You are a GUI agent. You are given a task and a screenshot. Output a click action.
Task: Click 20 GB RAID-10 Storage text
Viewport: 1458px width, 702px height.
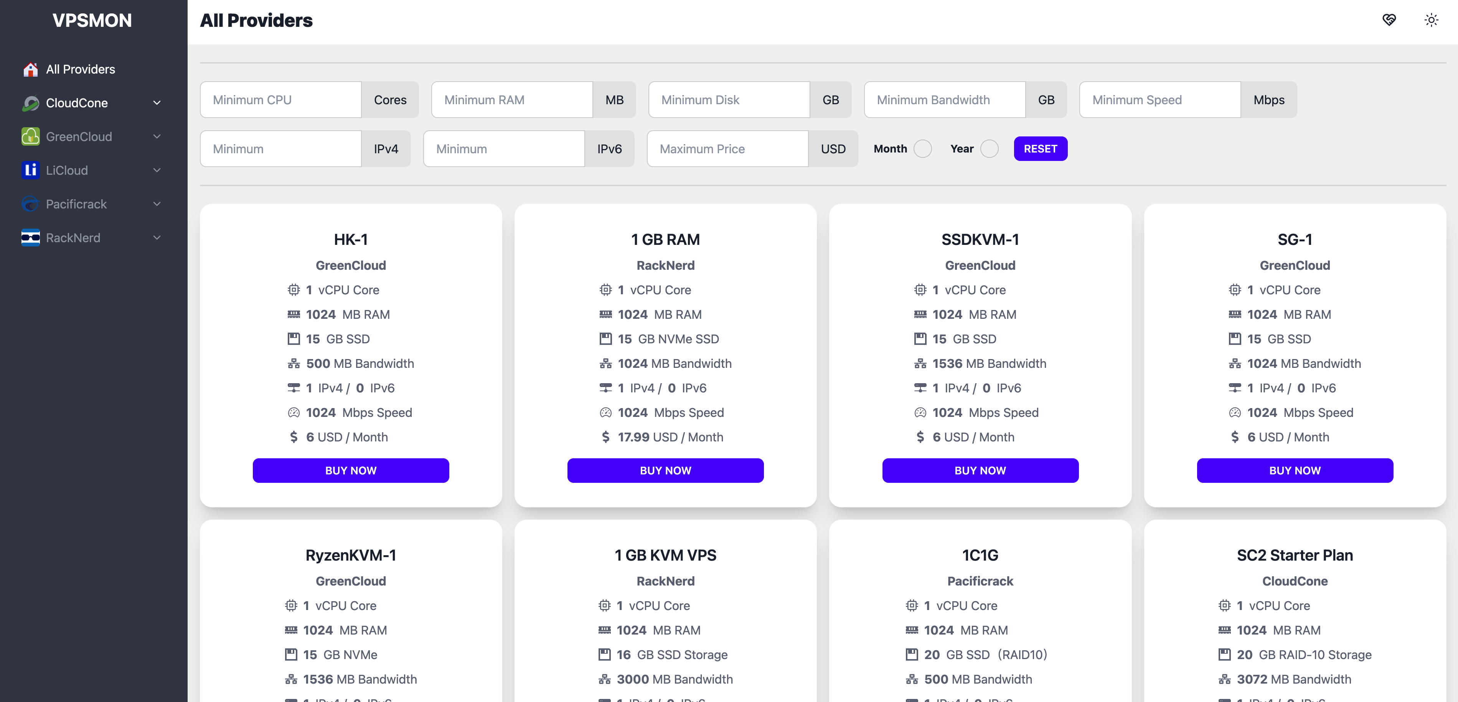1304,654
